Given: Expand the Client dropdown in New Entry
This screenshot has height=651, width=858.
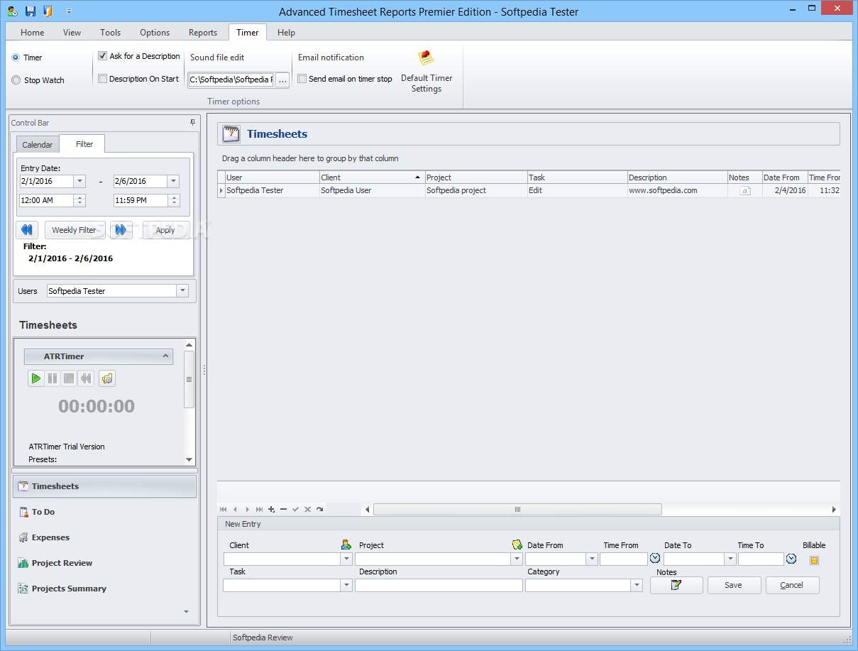Looking at the screenshot, I should pyautogui.click(x=346, y=559).
